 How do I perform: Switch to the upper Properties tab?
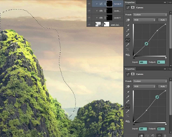click(130, 2)
